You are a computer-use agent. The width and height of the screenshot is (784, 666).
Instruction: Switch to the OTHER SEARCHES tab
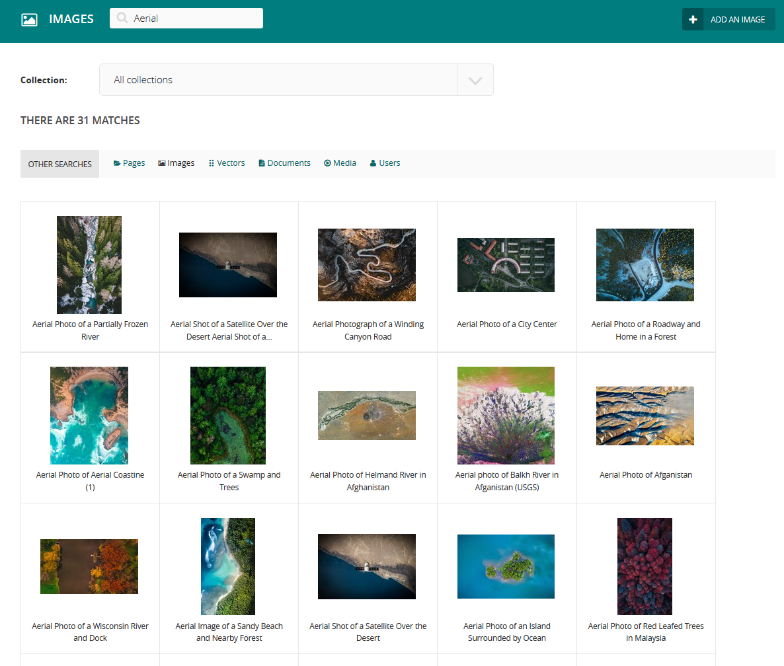coord(59,163)
